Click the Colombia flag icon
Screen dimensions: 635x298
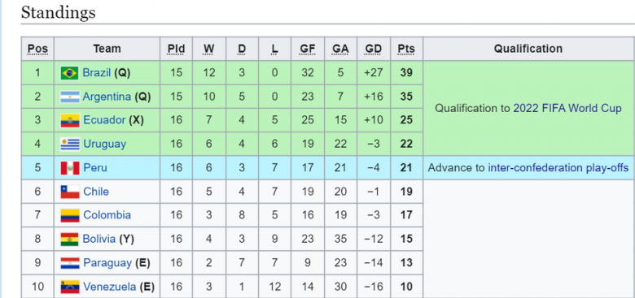70,215
